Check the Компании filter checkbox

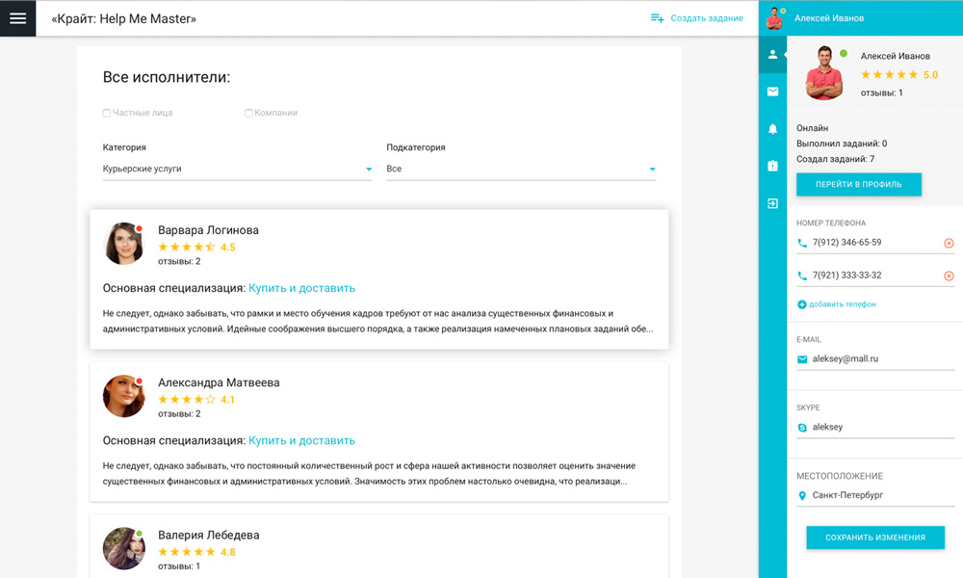point(248,114)
